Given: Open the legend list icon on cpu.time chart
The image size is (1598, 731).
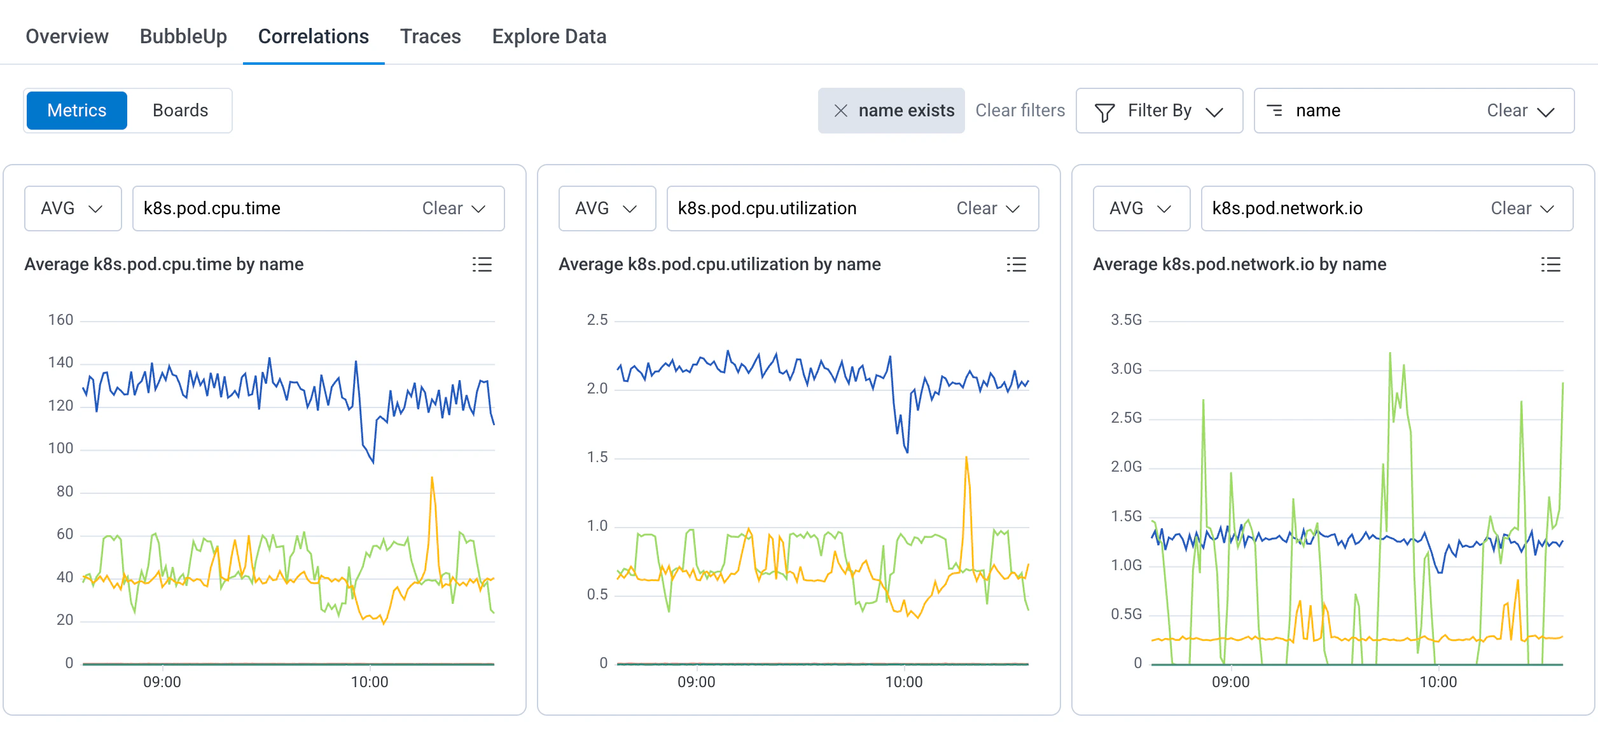Looking at the screenshot, I should [483, 265].
